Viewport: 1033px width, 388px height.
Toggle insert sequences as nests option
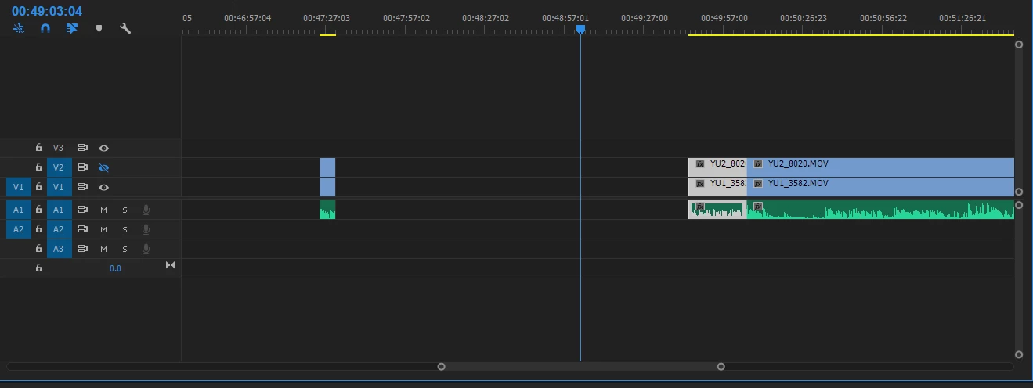coord(20,28)
